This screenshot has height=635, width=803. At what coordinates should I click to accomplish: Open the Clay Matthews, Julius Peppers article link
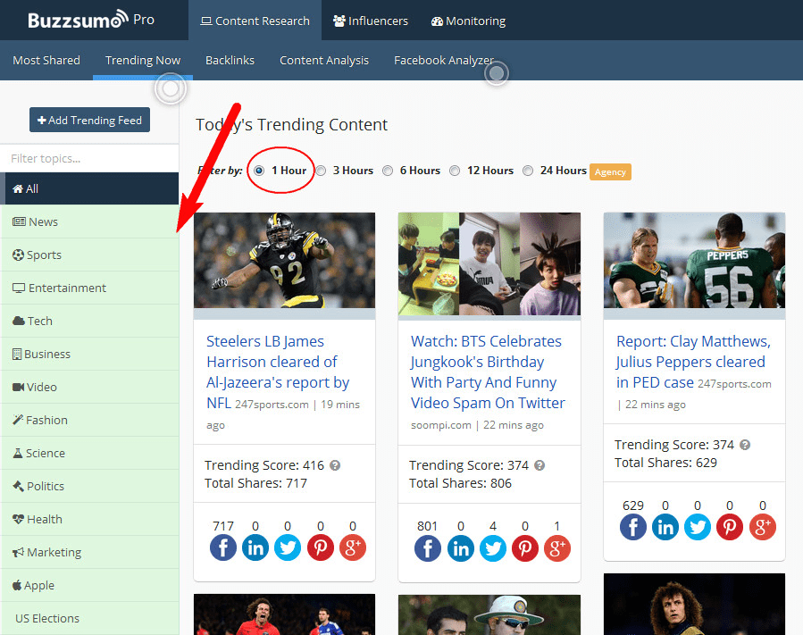(693, 362)
